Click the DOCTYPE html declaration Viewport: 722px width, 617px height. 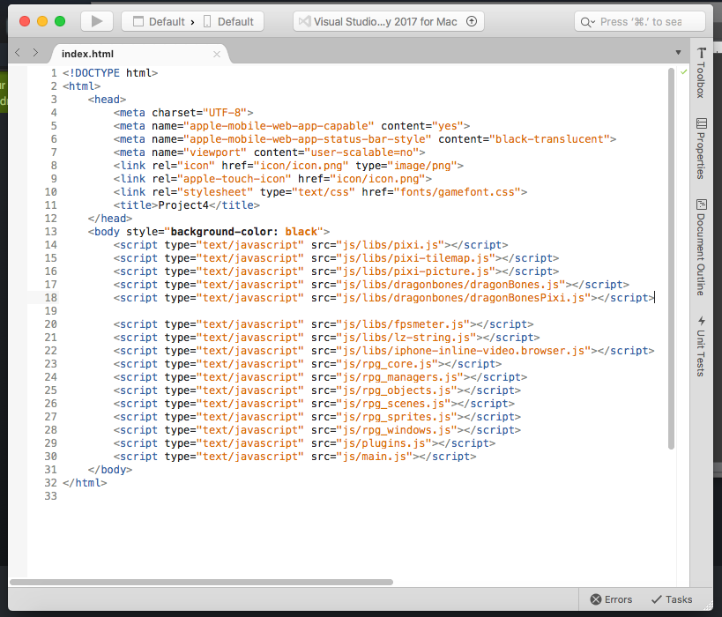pyautogui.click(x=110, y=73)
